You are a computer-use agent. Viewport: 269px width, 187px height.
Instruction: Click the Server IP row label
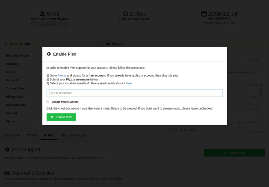[x=12, y=80]
